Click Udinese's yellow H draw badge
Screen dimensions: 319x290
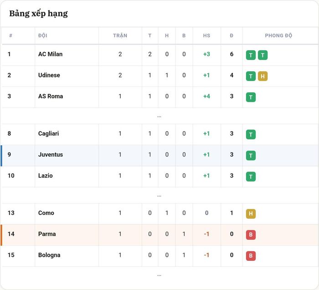[x=262, y=76]
